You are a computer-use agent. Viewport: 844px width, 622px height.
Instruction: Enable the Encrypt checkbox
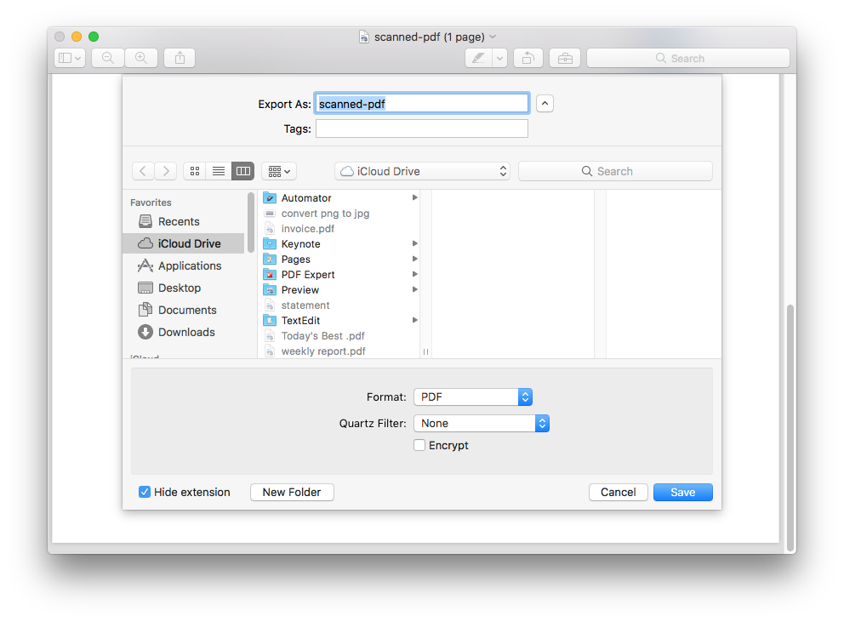[x=419, y=445]
